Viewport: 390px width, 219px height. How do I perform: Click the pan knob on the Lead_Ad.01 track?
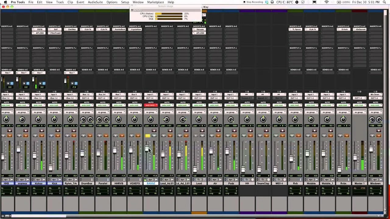[167, 120]
